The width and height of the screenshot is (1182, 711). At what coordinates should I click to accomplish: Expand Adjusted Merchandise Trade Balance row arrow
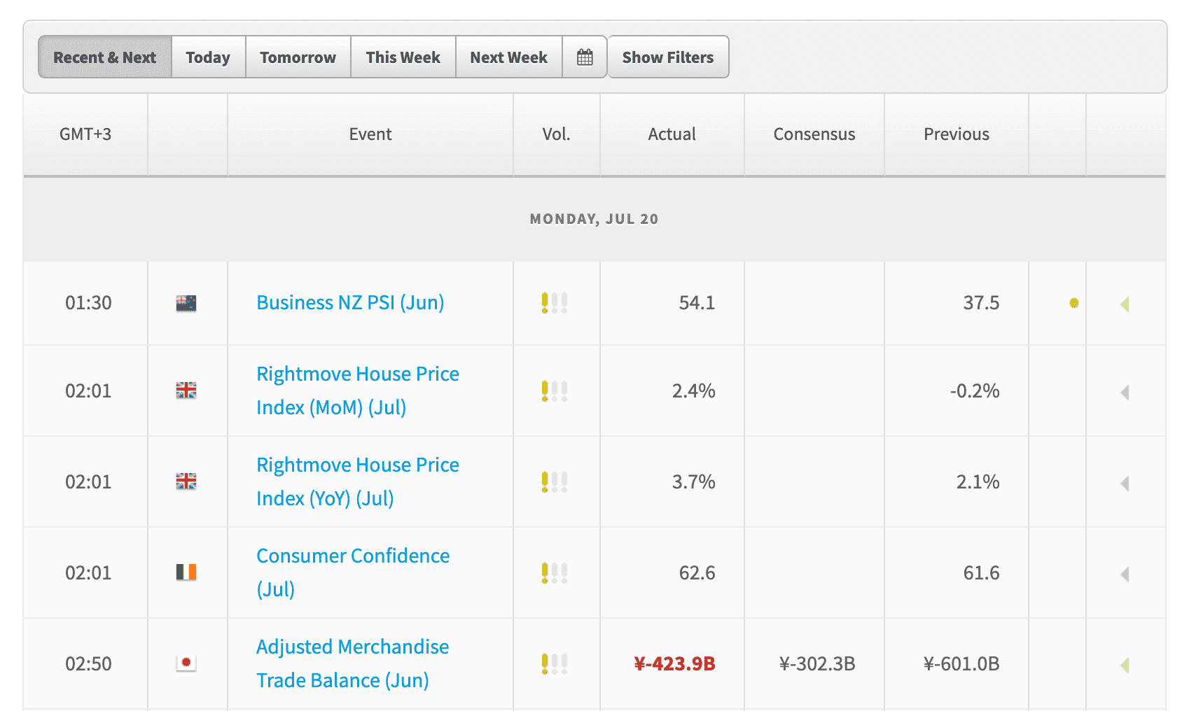[x=1125, y=666]
